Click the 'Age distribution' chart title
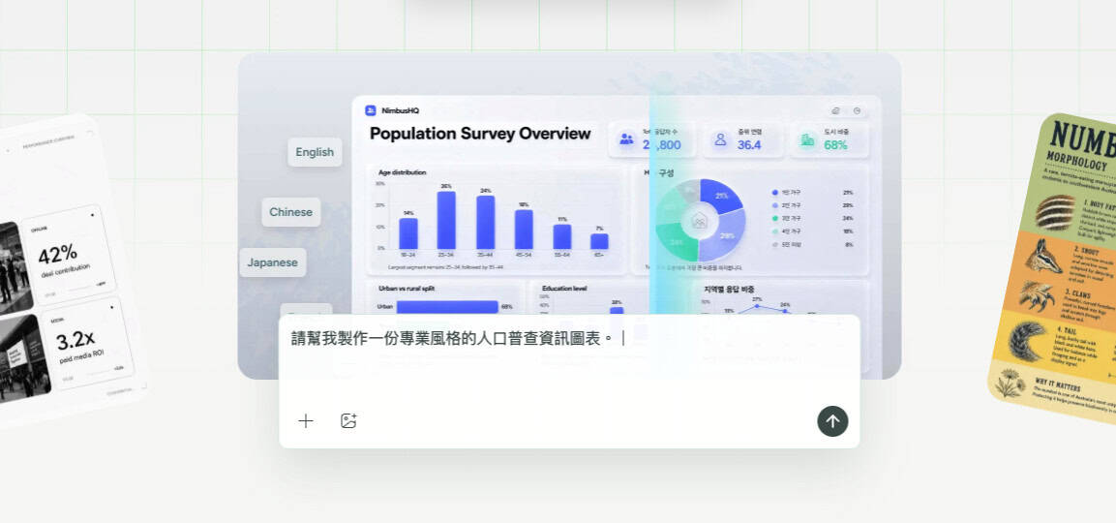1116x523 pixels. coord(402,172)
